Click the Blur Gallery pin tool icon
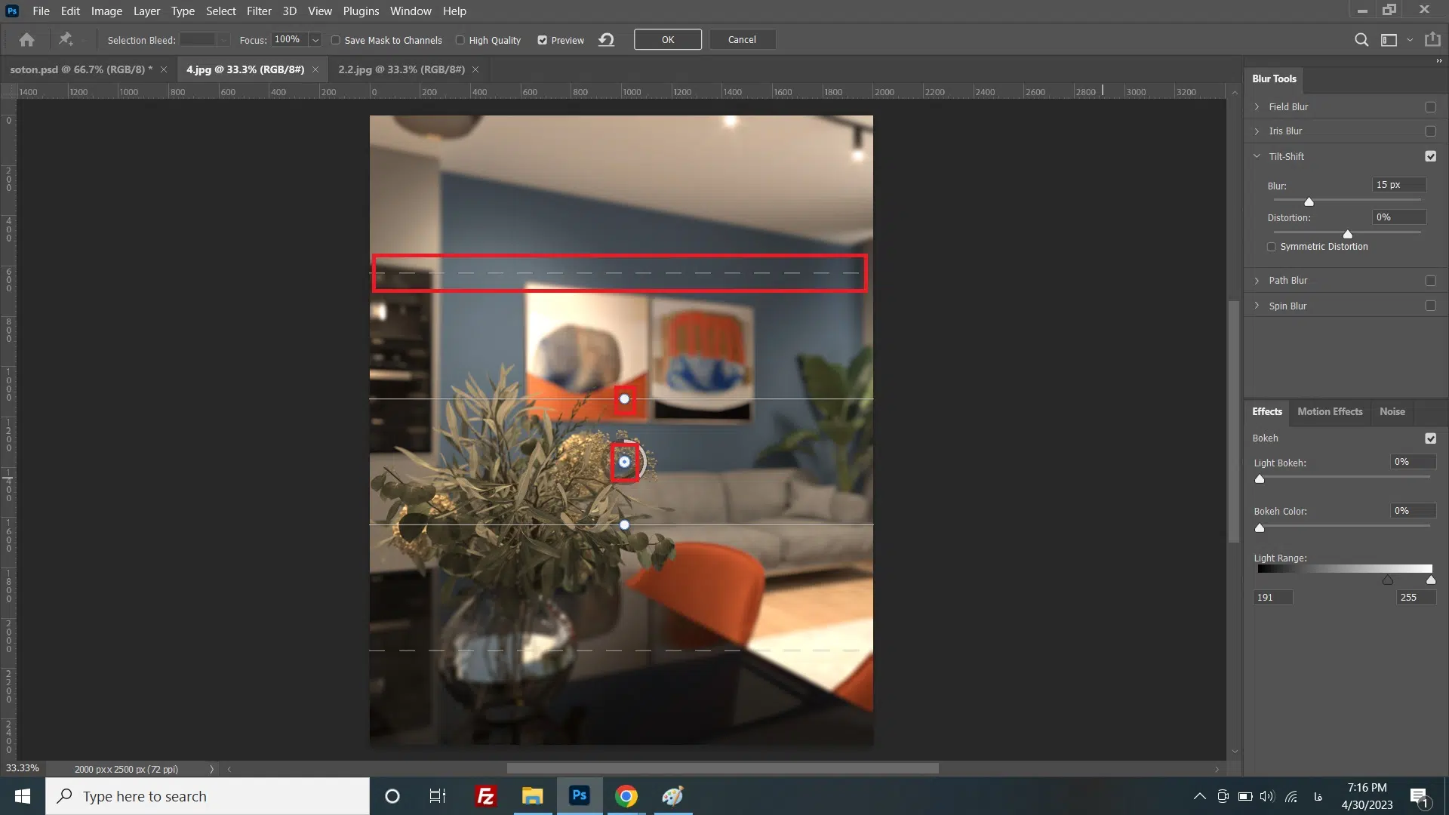The height and width of the screenshot is (815, 1449). click(66, 39)
